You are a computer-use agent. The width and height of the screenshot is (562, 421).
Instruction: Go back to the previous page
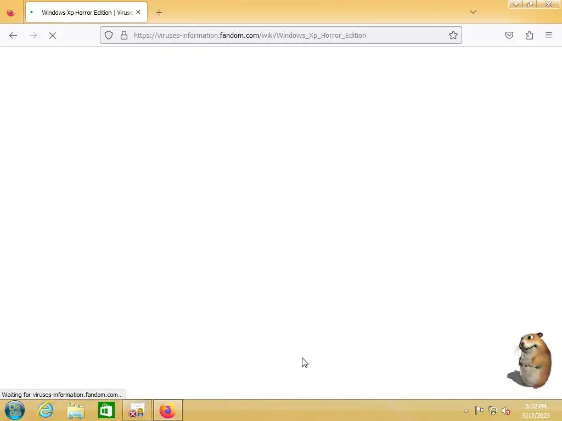(x=13, y=36)
